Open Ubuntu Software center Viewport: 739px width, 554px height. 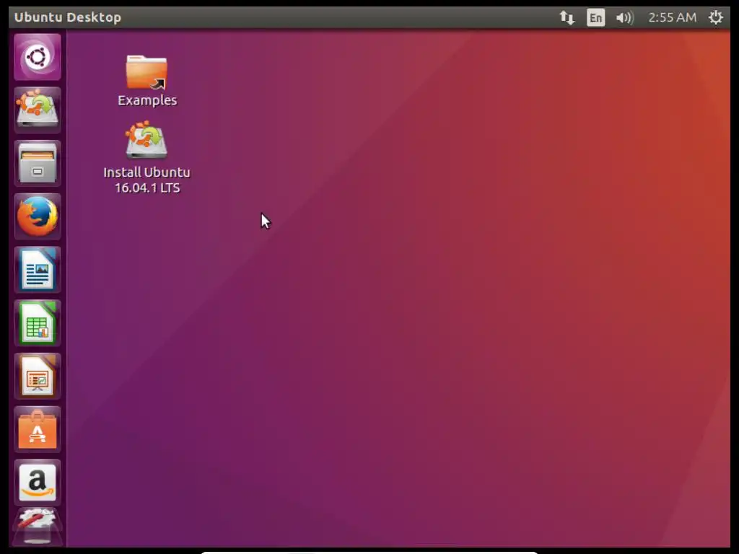(38, 430)
